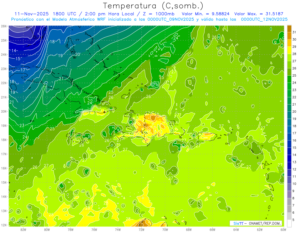
Task: Click the latitude label '26N'
Action: click(4, 26)
